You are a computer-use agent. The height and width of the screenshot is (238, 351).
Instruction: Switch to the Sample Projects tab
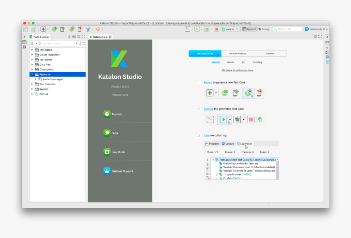(238, 53)
